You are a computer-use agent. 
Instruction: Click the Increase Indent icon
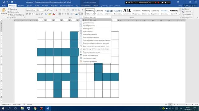(x=76, y=10)
